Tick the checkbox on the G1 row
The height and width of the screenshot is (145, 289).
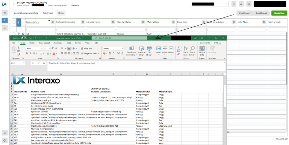[x=14, y=34]
